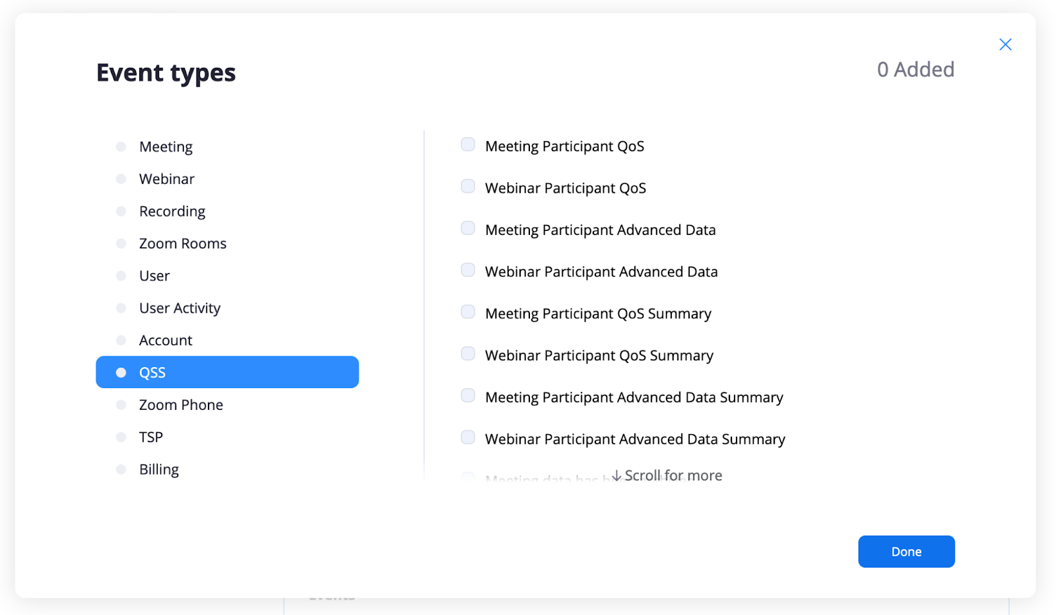The image size is (1056, 615).
Task: Enable the Meeting Participant QoS checkbox
Action: [x=467, y=144]
